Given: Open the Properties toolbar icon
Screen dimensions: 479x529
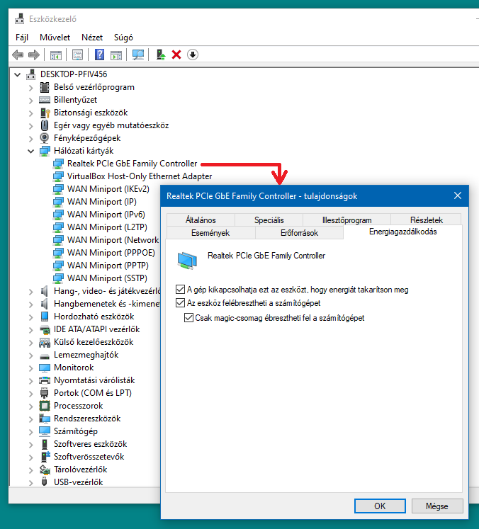Looking at the screenshot, I should 77,55.
